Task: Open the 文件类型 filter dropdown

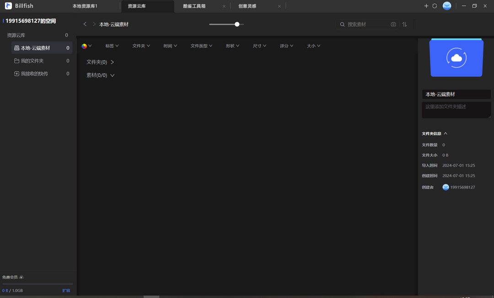Action: (201, 46)
